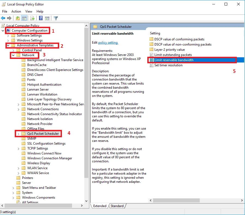Viewport: 245px width, 215px height.
Task: Open the View menu
Action: 29,11
